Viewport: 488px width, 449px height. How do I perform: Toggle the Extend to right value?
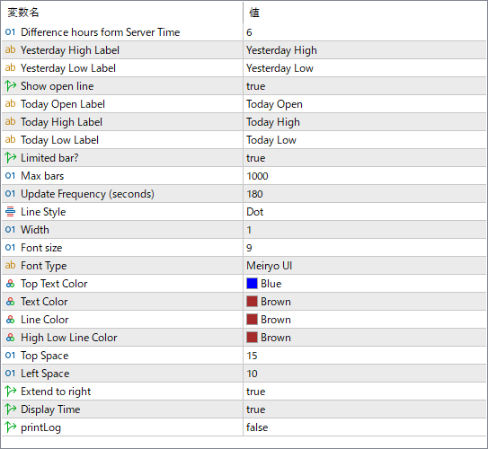pyautogui.click(x=365, y=392)
